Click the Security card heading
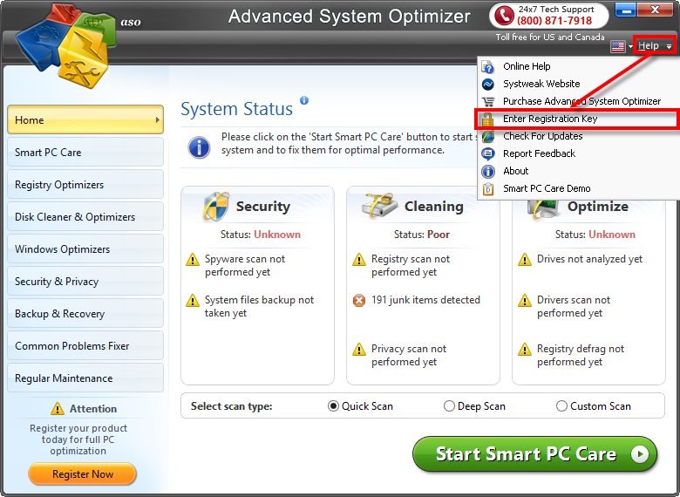680x497 pixels. click(262, 207)
